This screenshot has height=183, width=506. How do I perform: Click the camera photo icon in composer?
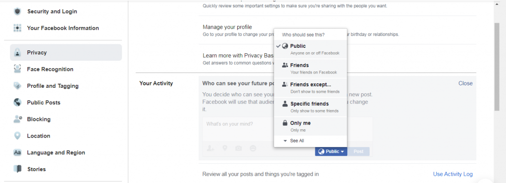coord(239,148)
